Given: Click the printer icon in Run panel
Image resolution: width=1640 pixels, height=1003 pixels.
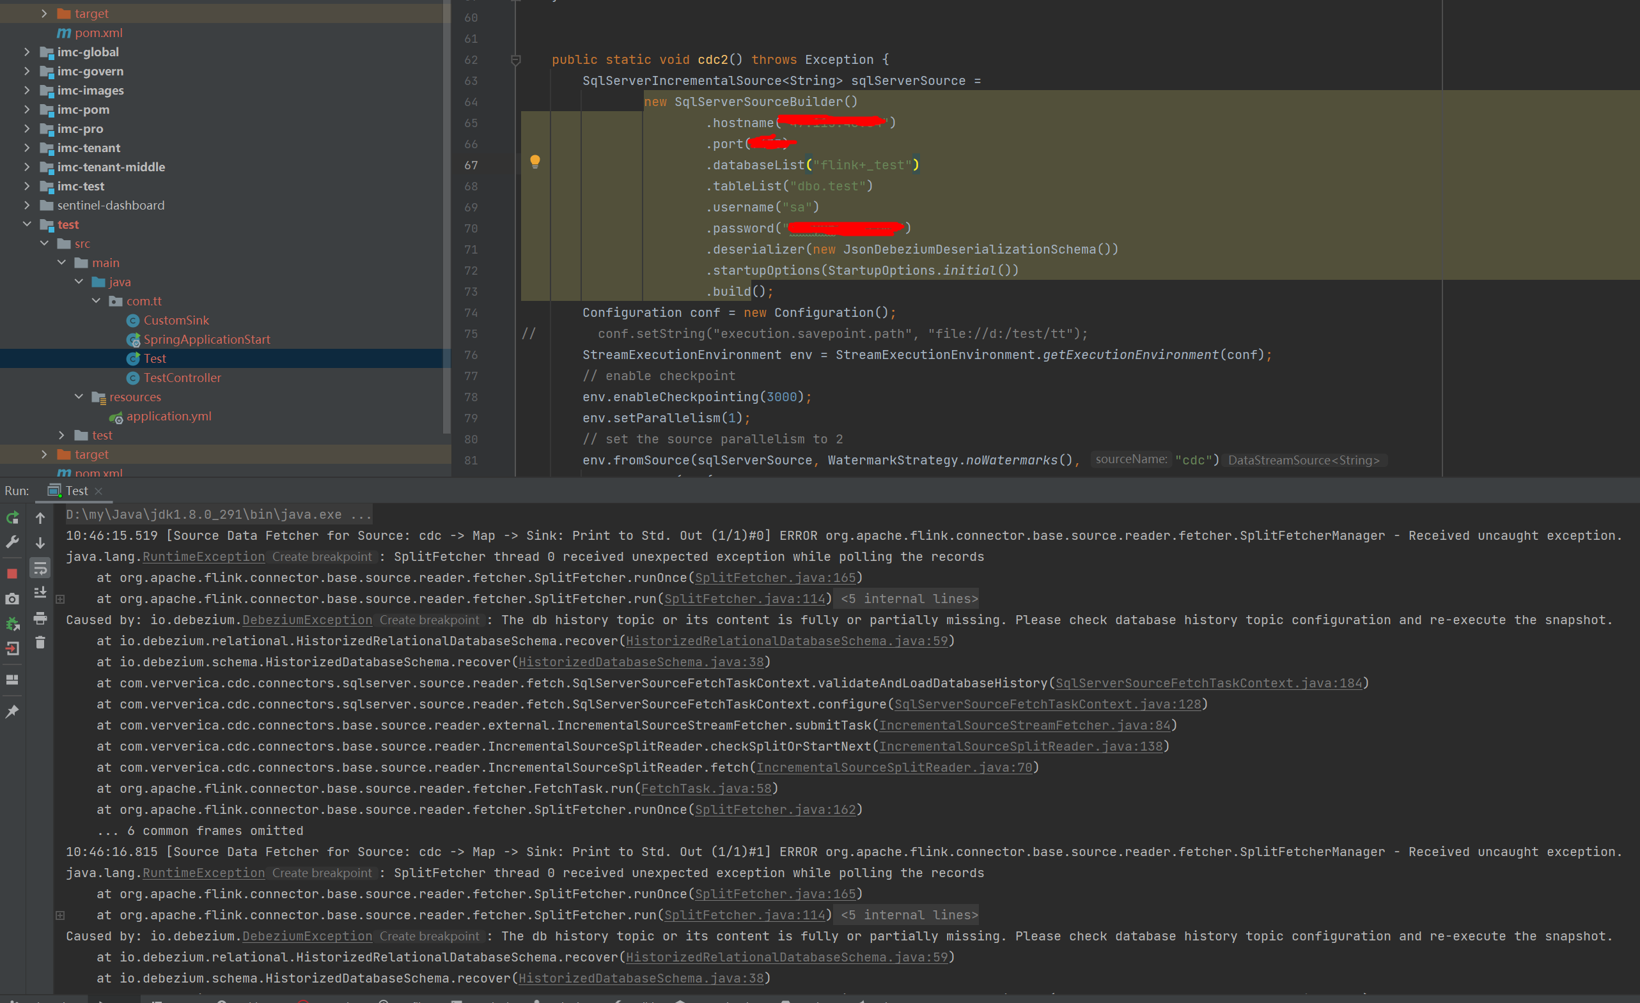Looking at the screenshot, I should [x=40, y=618].
